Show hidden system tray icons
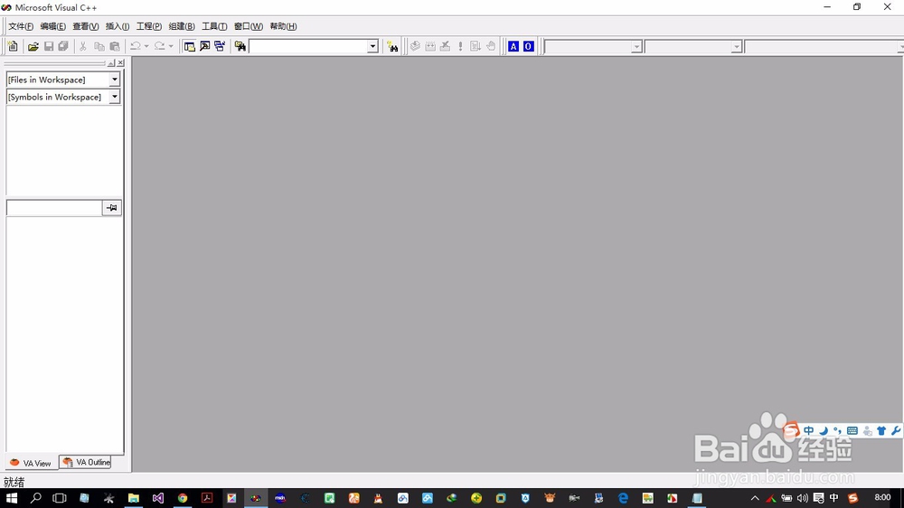 coord(755,498)
